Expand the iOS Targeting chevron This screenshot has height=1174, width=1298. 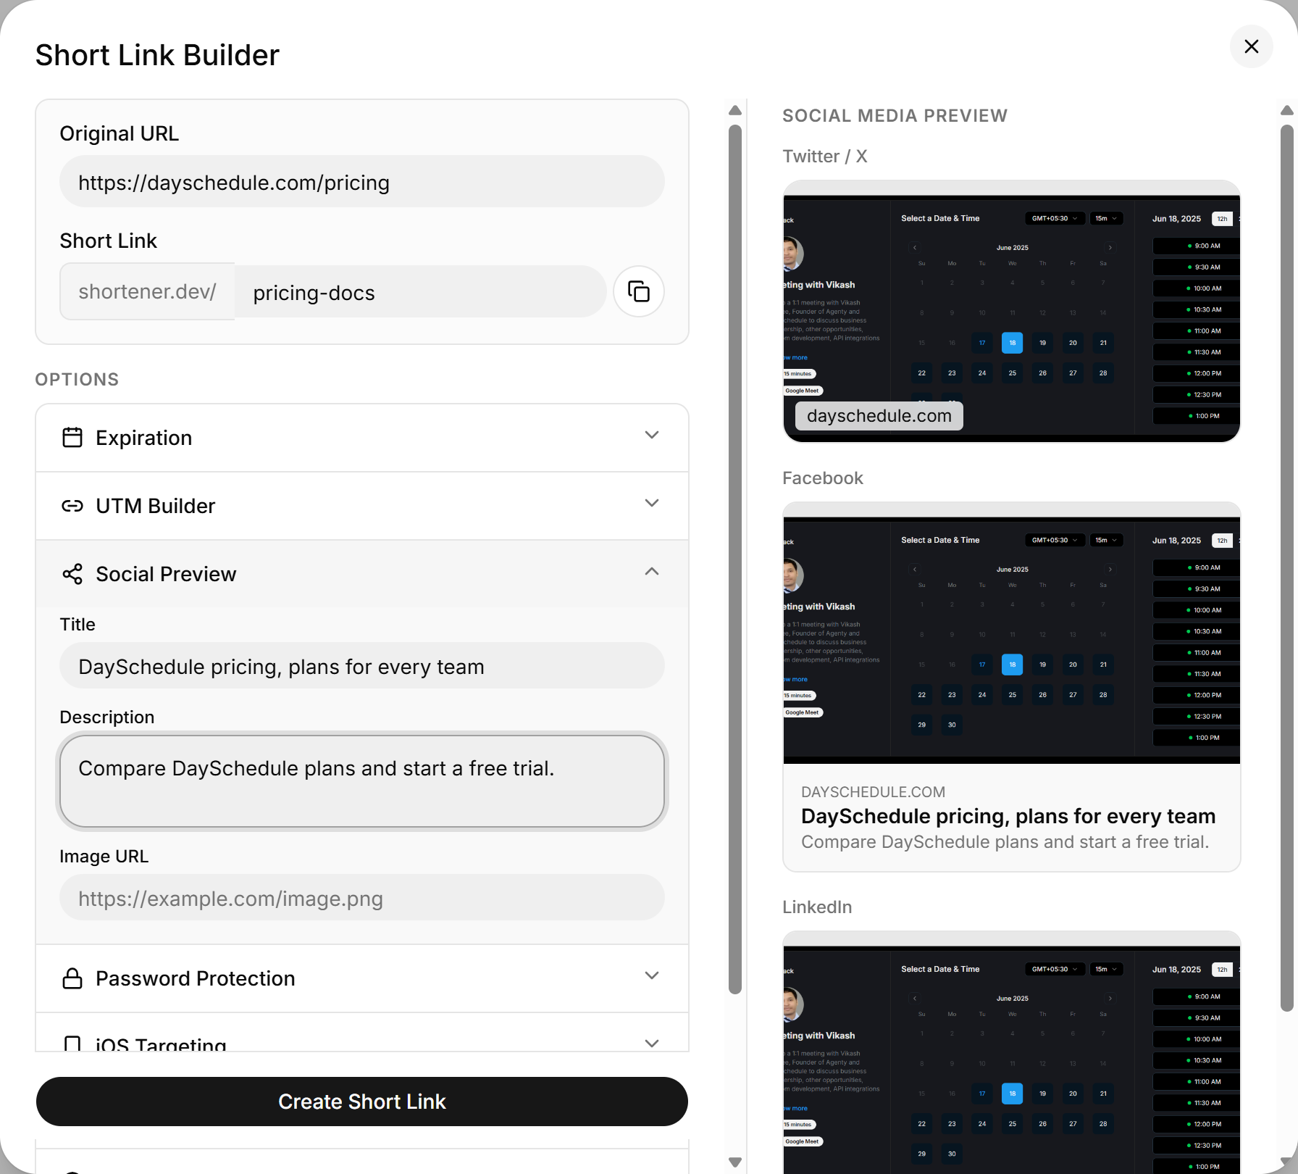coord(652,1044)
